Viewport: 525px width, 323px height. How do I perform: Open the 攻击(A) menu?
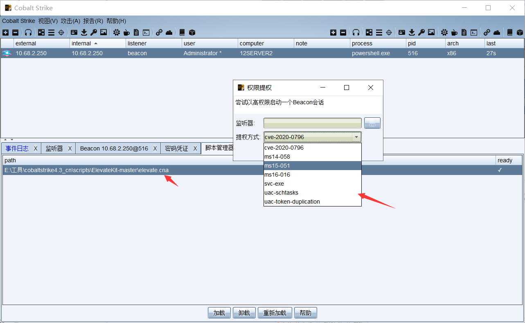[x=70, y=21]
